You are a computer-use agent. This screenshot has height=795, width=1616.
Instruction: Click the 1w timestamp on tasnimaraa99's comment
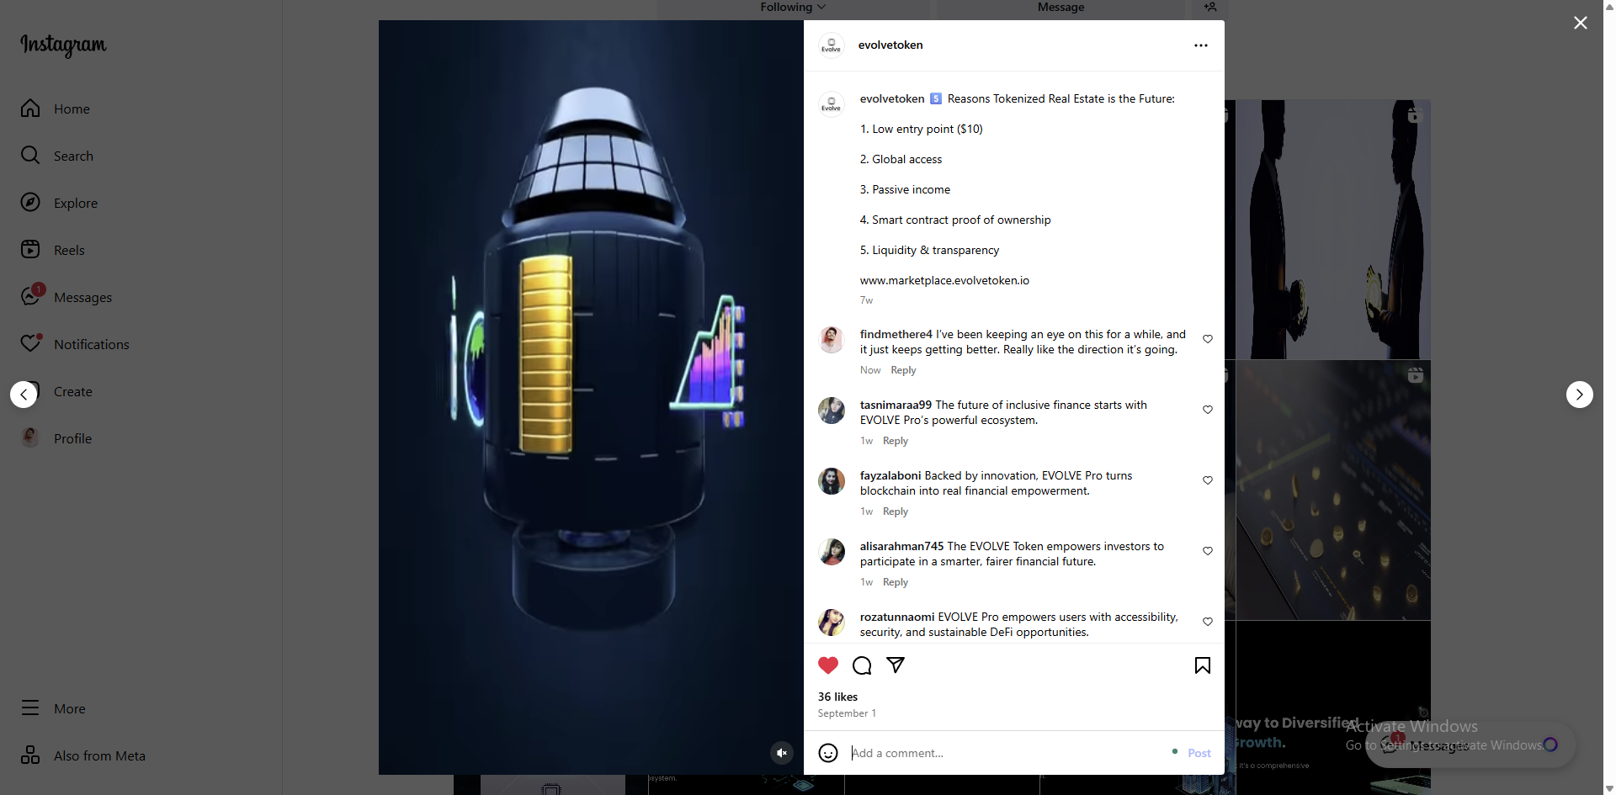[x=866, y=441]
